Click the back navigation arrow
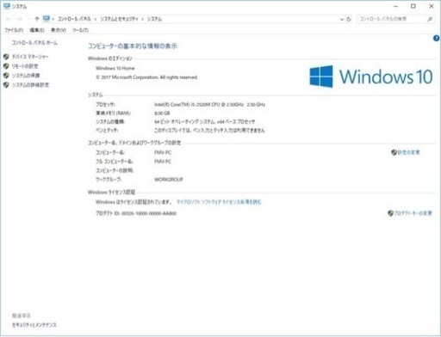 point(8,19)
